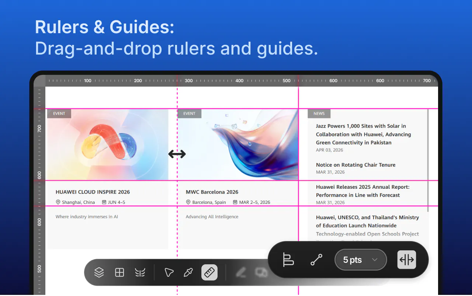
Task: Click "Where industry immerses in AI" text
Action: [87, 217]
